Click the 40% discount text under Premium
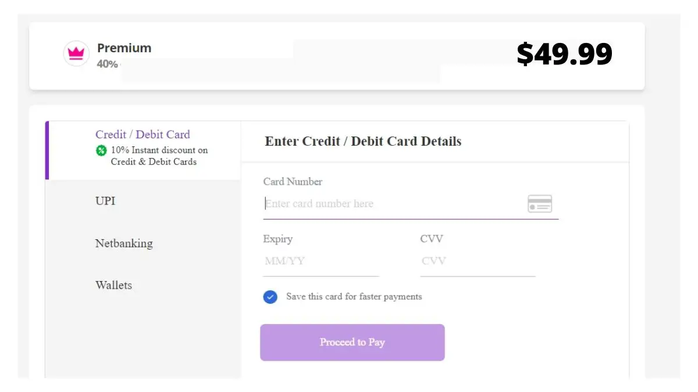The width and height of the screenshot is (698, 392). [108, 64]
